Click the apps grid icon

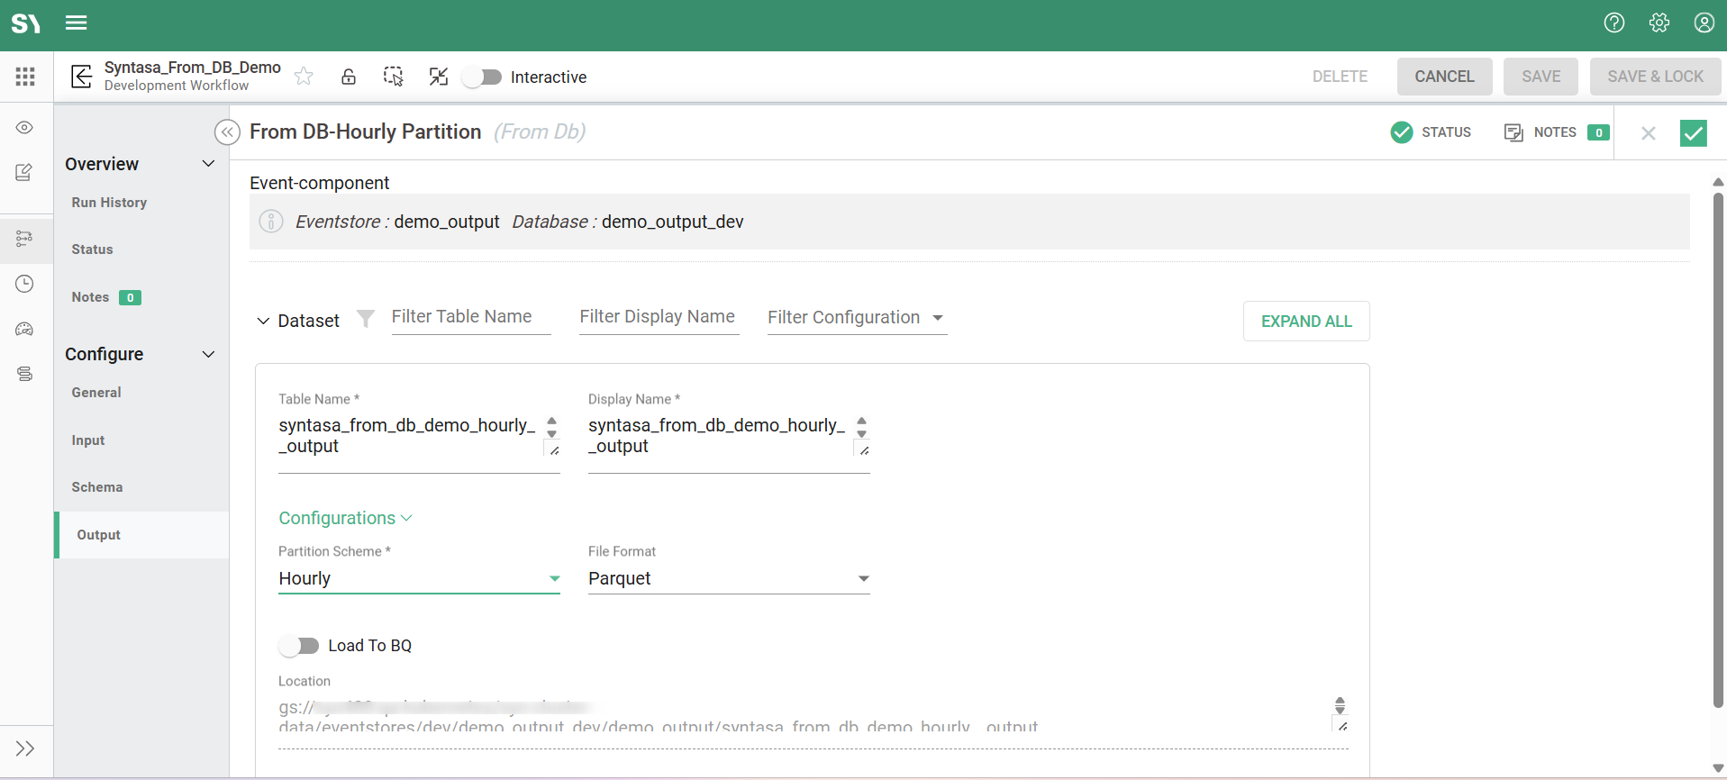[25, 77]
